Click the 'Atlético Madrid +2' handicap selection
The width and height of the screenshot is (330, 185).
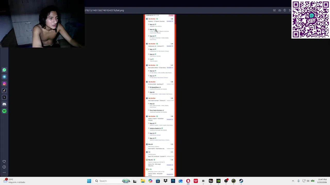click(x=155, y=128)
